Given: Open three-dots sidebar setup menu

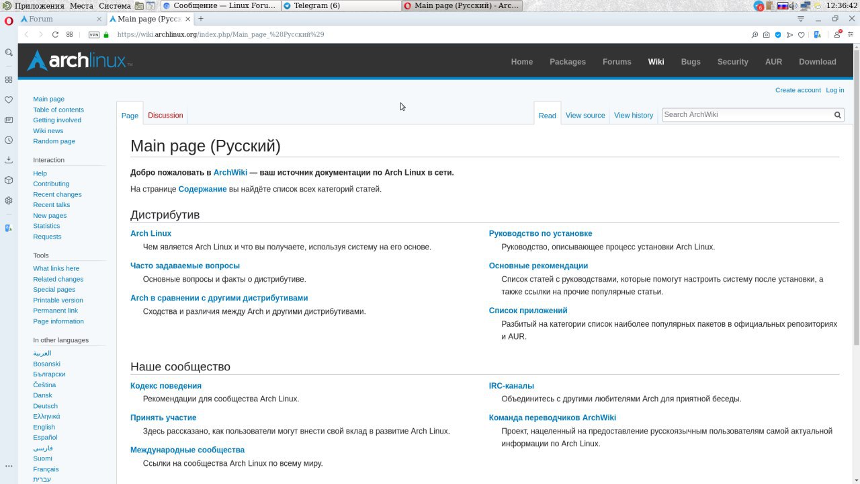Looking at the screenshot, I should (9, 466).
